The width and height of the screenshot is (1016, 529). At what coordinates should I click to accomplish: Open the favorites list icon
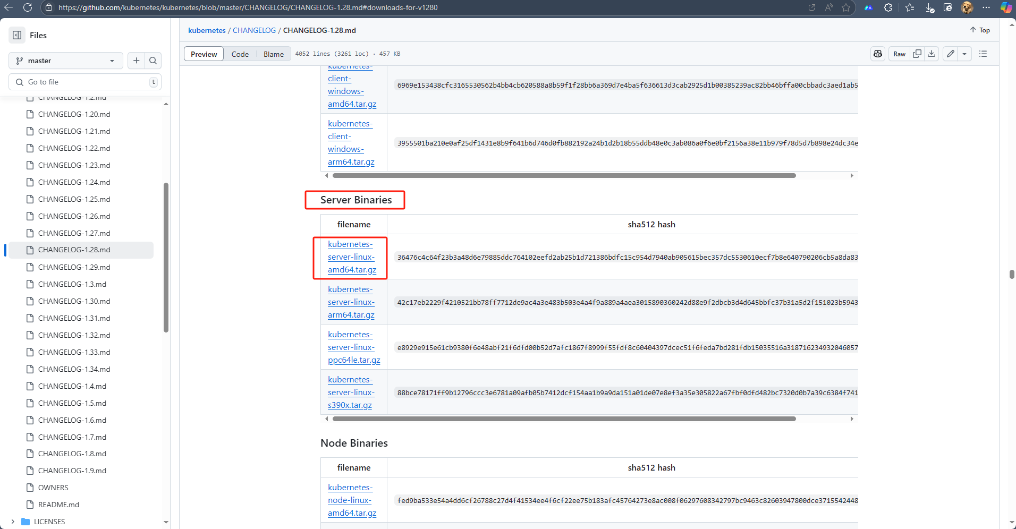click(x=910, y=7)
